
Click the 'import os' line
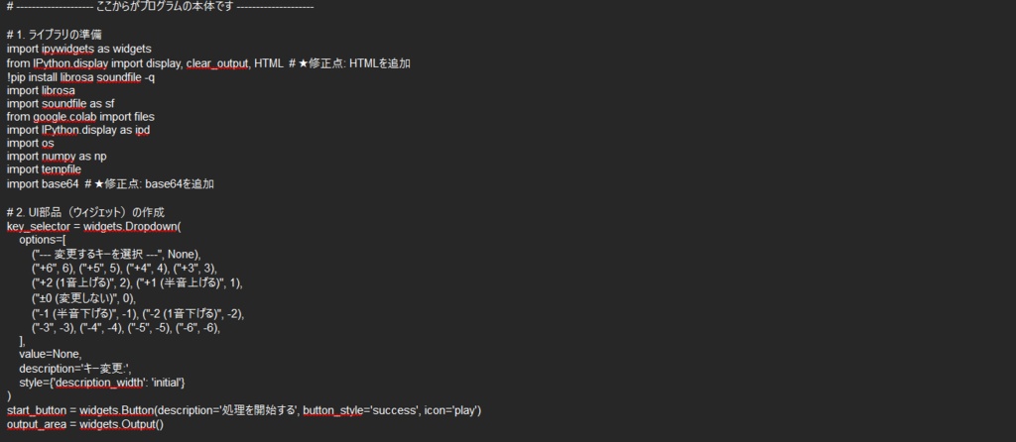click(30, 143)
